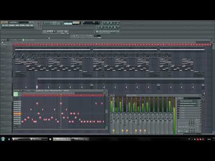The image size is (215, 161).
Task: Open the mixer input selector dropdown
Action: click(x=192, y=98)
